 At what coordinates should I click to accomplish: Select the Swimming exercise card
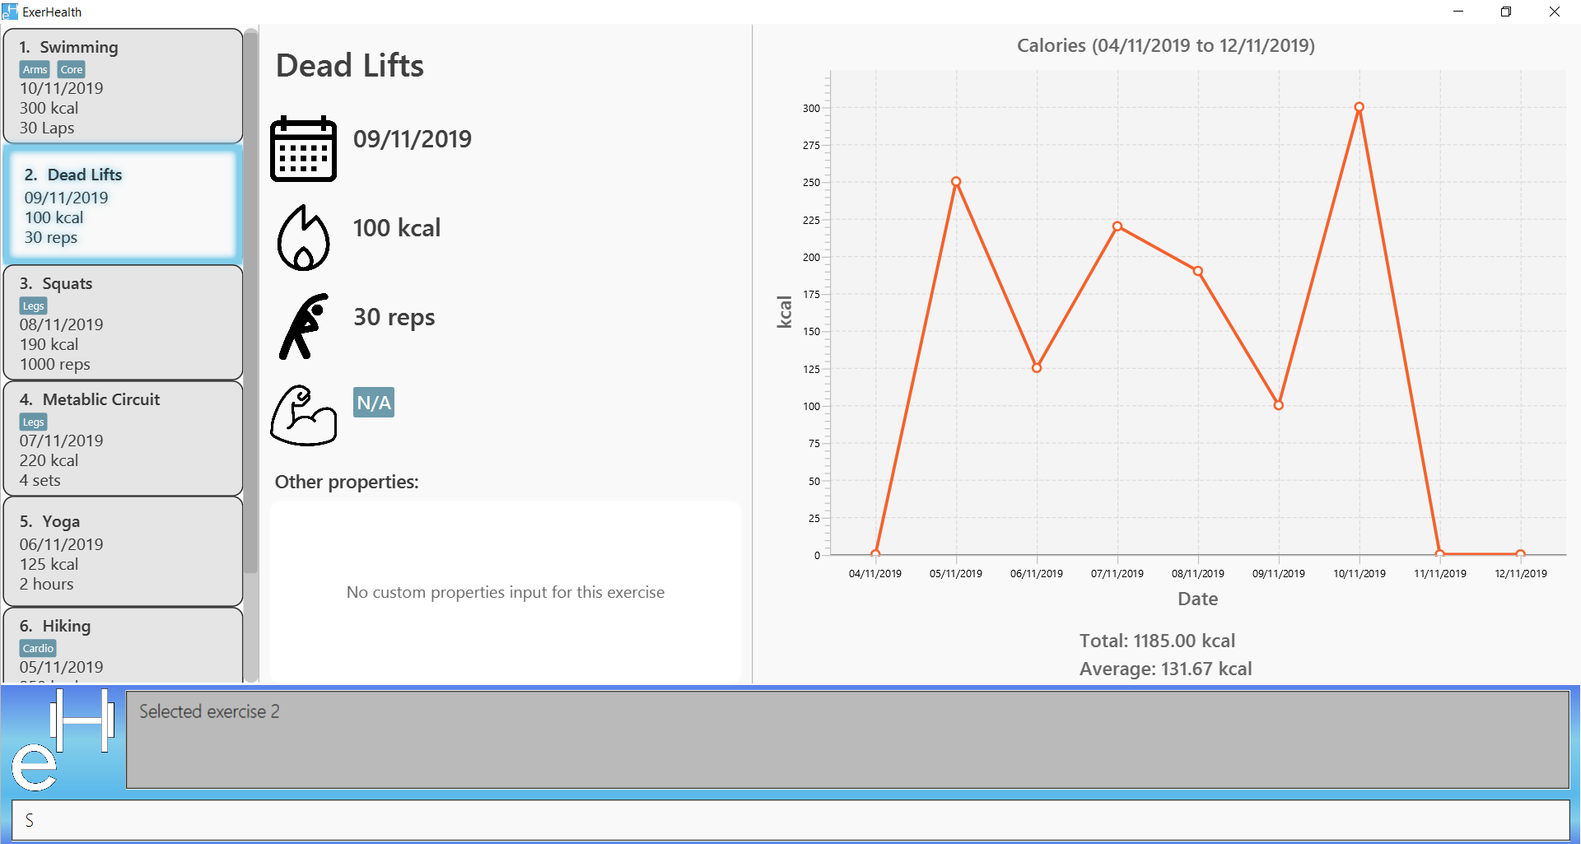click(x=123, y=86)
